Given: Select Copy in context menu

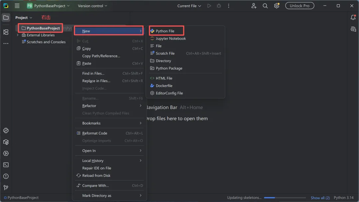Looking at the screenshot, I should click(x=109, y=49).
